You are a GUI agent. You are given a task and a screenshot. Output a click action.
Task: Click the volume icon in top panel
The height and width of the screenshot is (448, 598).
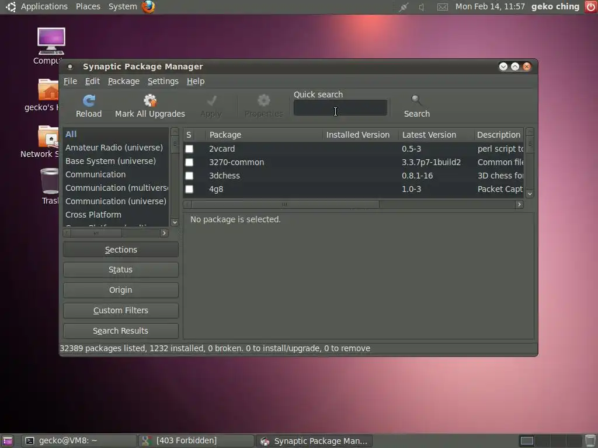coord(422,7)
